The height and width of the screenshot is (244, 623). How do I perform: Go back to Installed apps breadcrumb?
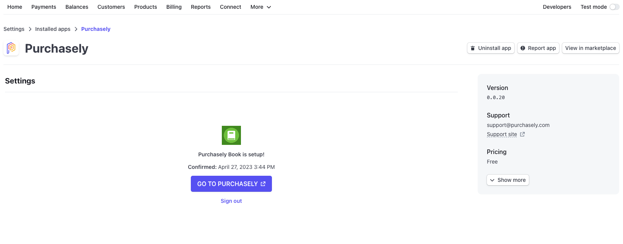(53, 29)
